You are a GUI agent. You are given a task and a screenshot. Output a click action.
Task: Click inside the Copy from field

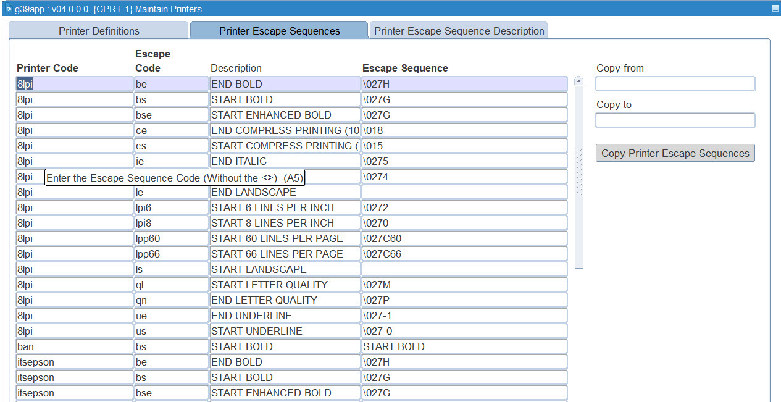pyautogui.click(x=675, y=83)
